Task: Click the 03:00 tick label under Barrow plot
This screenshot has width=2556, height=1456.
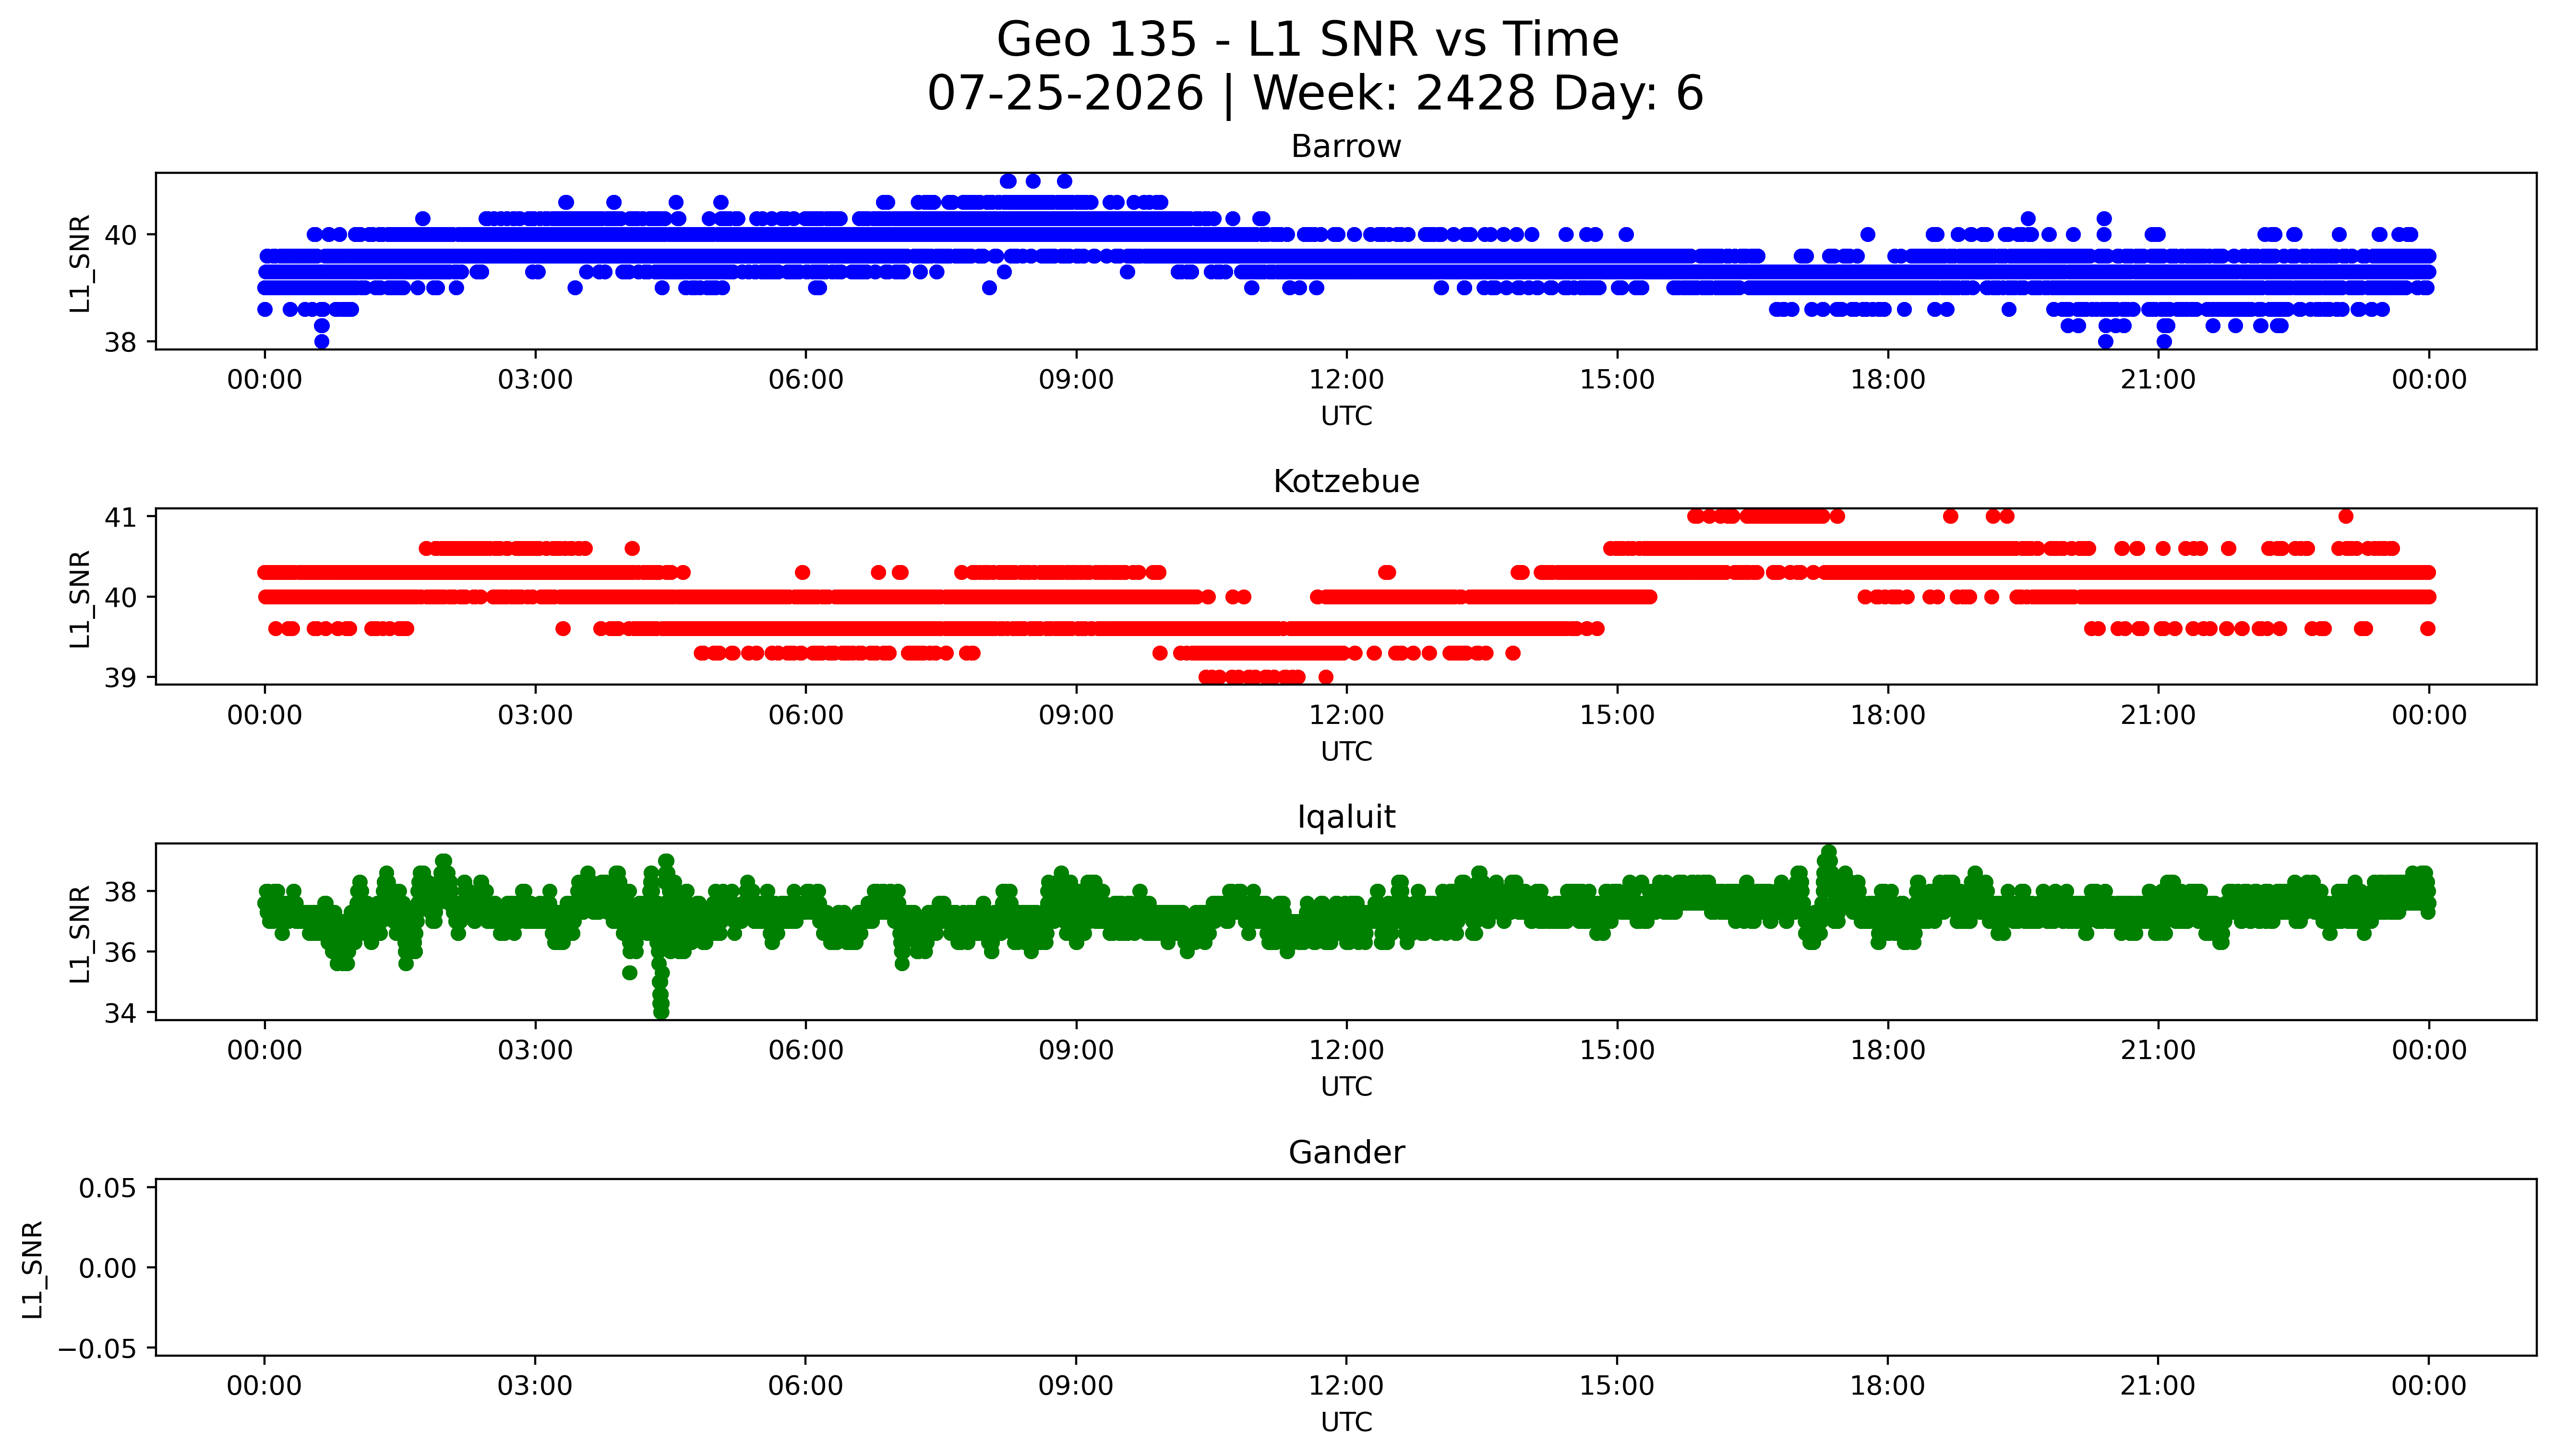Action: tap(535, 380)
